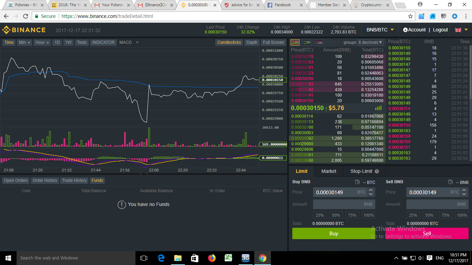The height and width of the screenshot is (265, 472).
Task: Bookmark this page with the star icon
Action: click(410, 16)
